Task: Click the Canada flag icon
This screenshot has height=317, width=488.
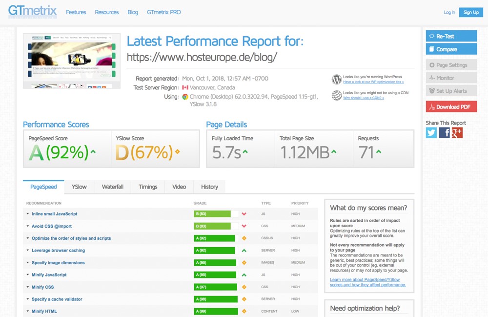Action: pyautogui.click(x=185, y=87)
